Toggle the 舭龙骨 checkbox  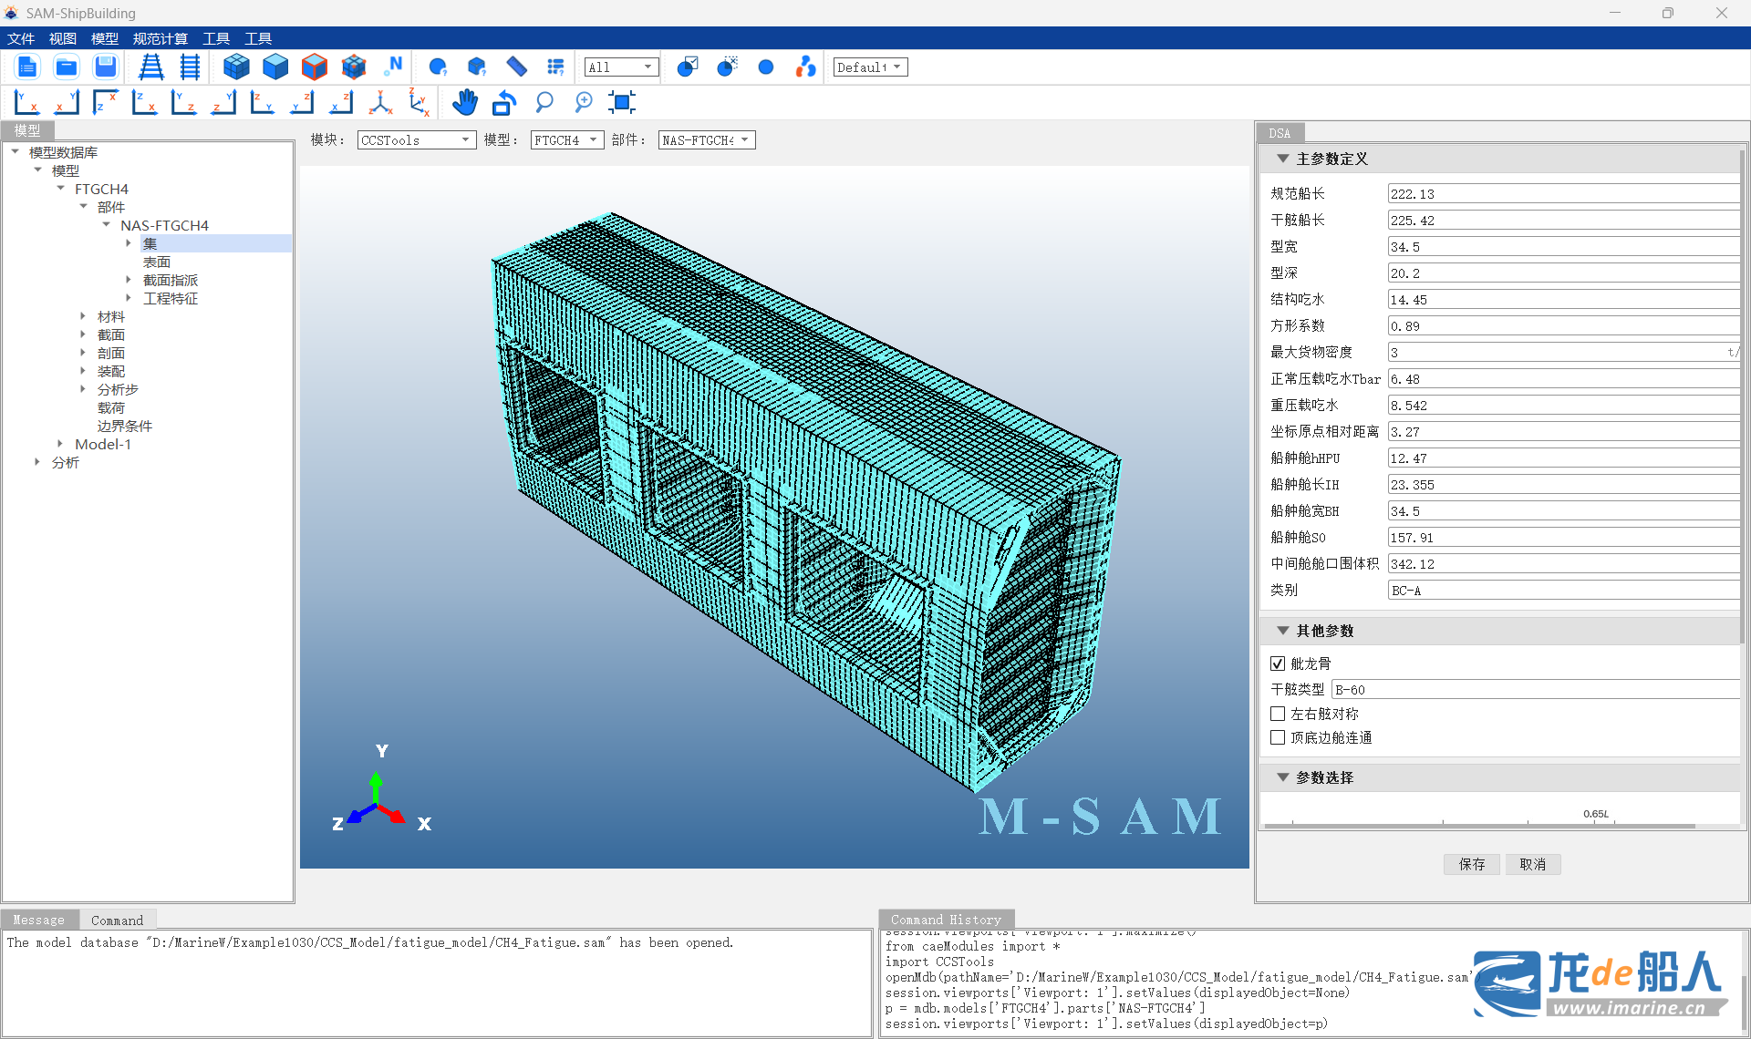click(1278, 664)
